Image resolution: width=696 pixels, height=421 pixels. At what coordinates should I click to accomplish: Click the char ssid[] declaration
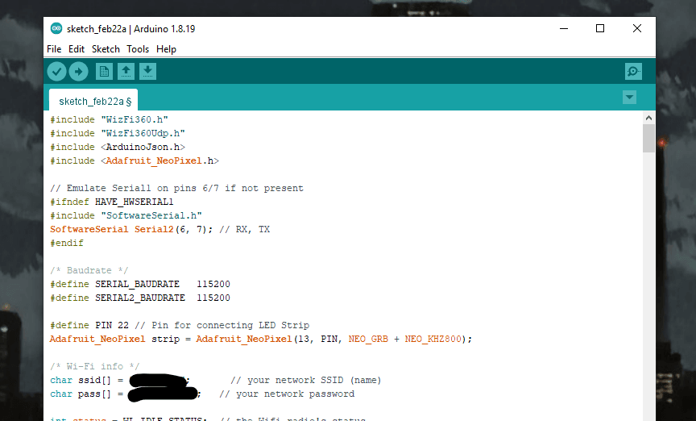pos(120,380)
